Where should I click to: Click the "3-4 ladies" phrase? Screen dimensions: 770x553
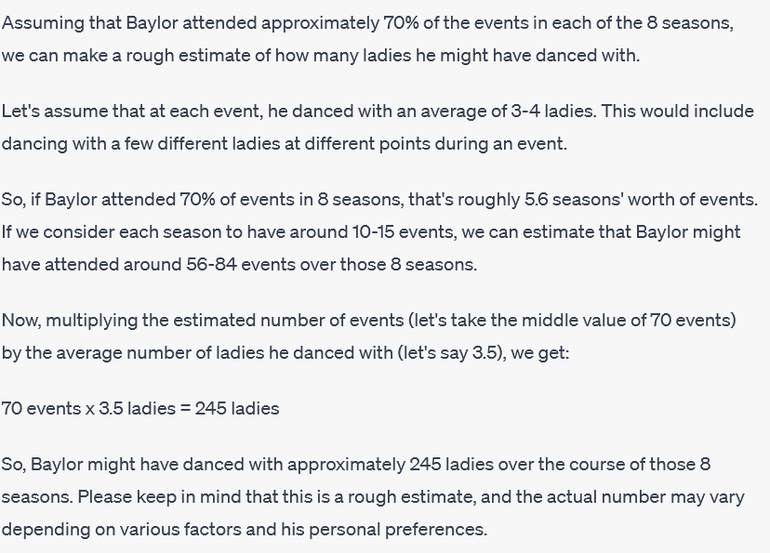tap(552, 111)
